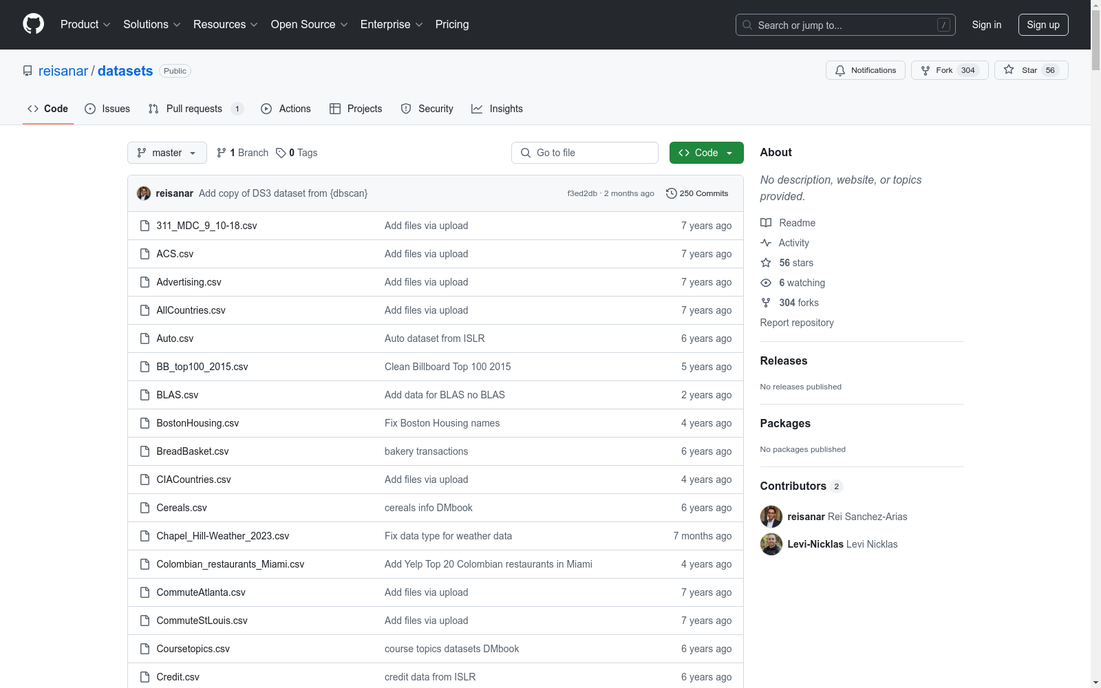This screenshot has height=688, width=1101.
Task: Open the datasets repository link
Action: 125,71
